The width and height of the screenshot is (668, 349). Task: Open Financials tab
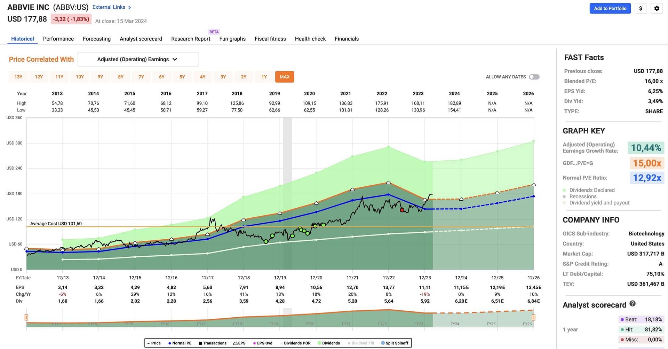pos(347,39)
